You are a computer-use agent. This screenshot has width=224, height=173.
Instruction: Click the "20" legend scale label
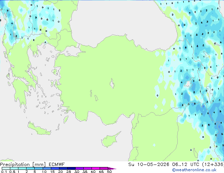[x=60, y=172]
